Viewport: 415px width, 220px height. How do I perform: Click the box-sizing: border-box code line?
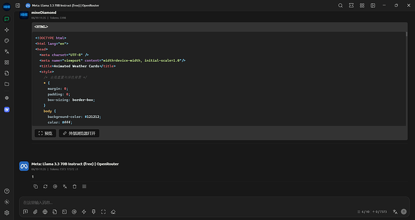click(x=71, y=100)
